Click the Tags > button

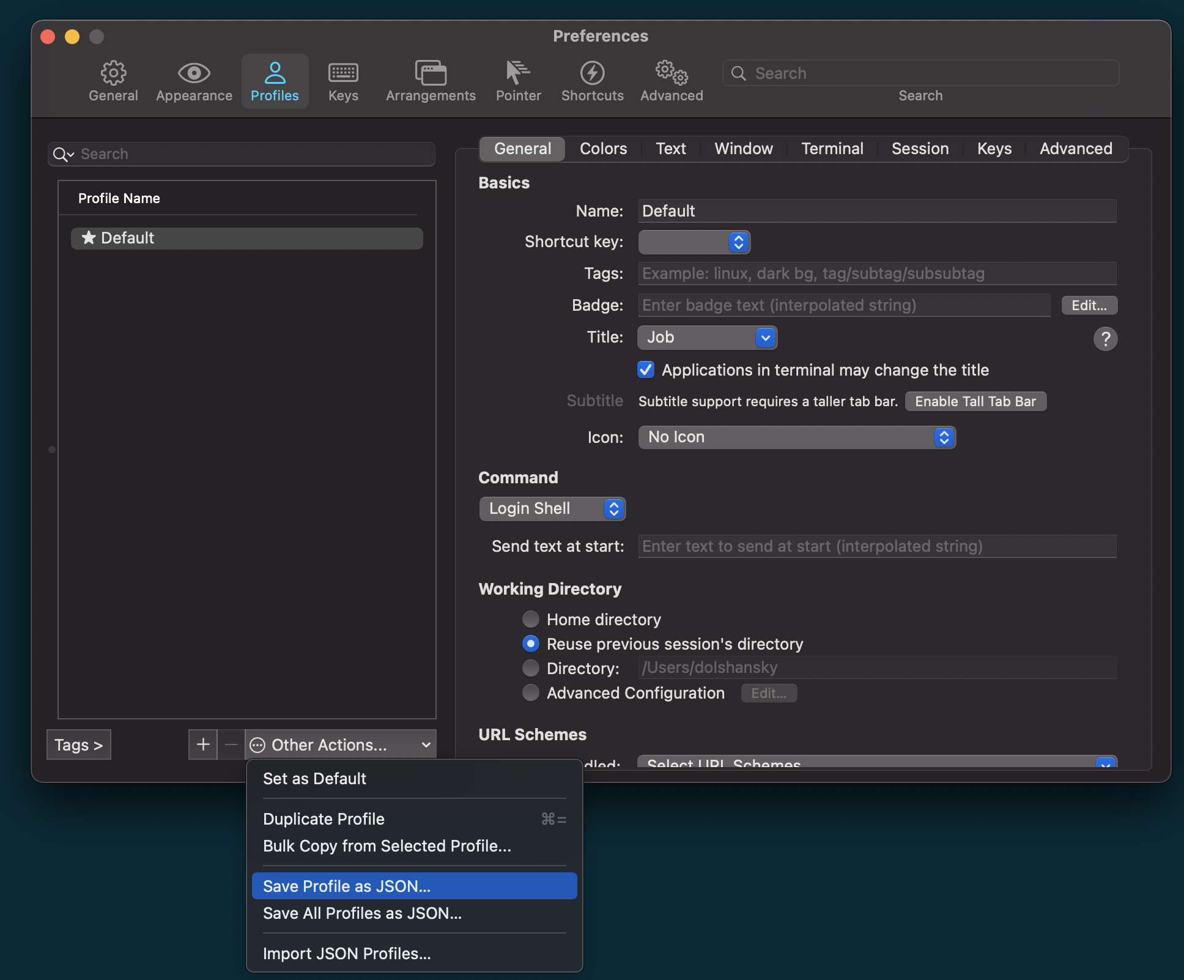[x=79, y=744]
